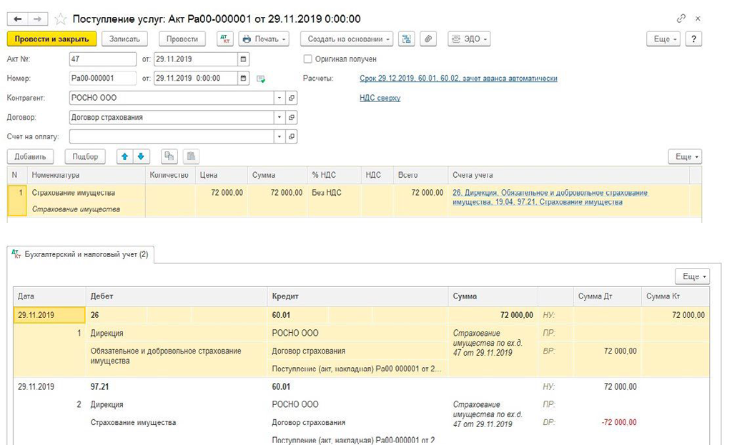Open the Счета учета link in row 1

click(550, 197)
